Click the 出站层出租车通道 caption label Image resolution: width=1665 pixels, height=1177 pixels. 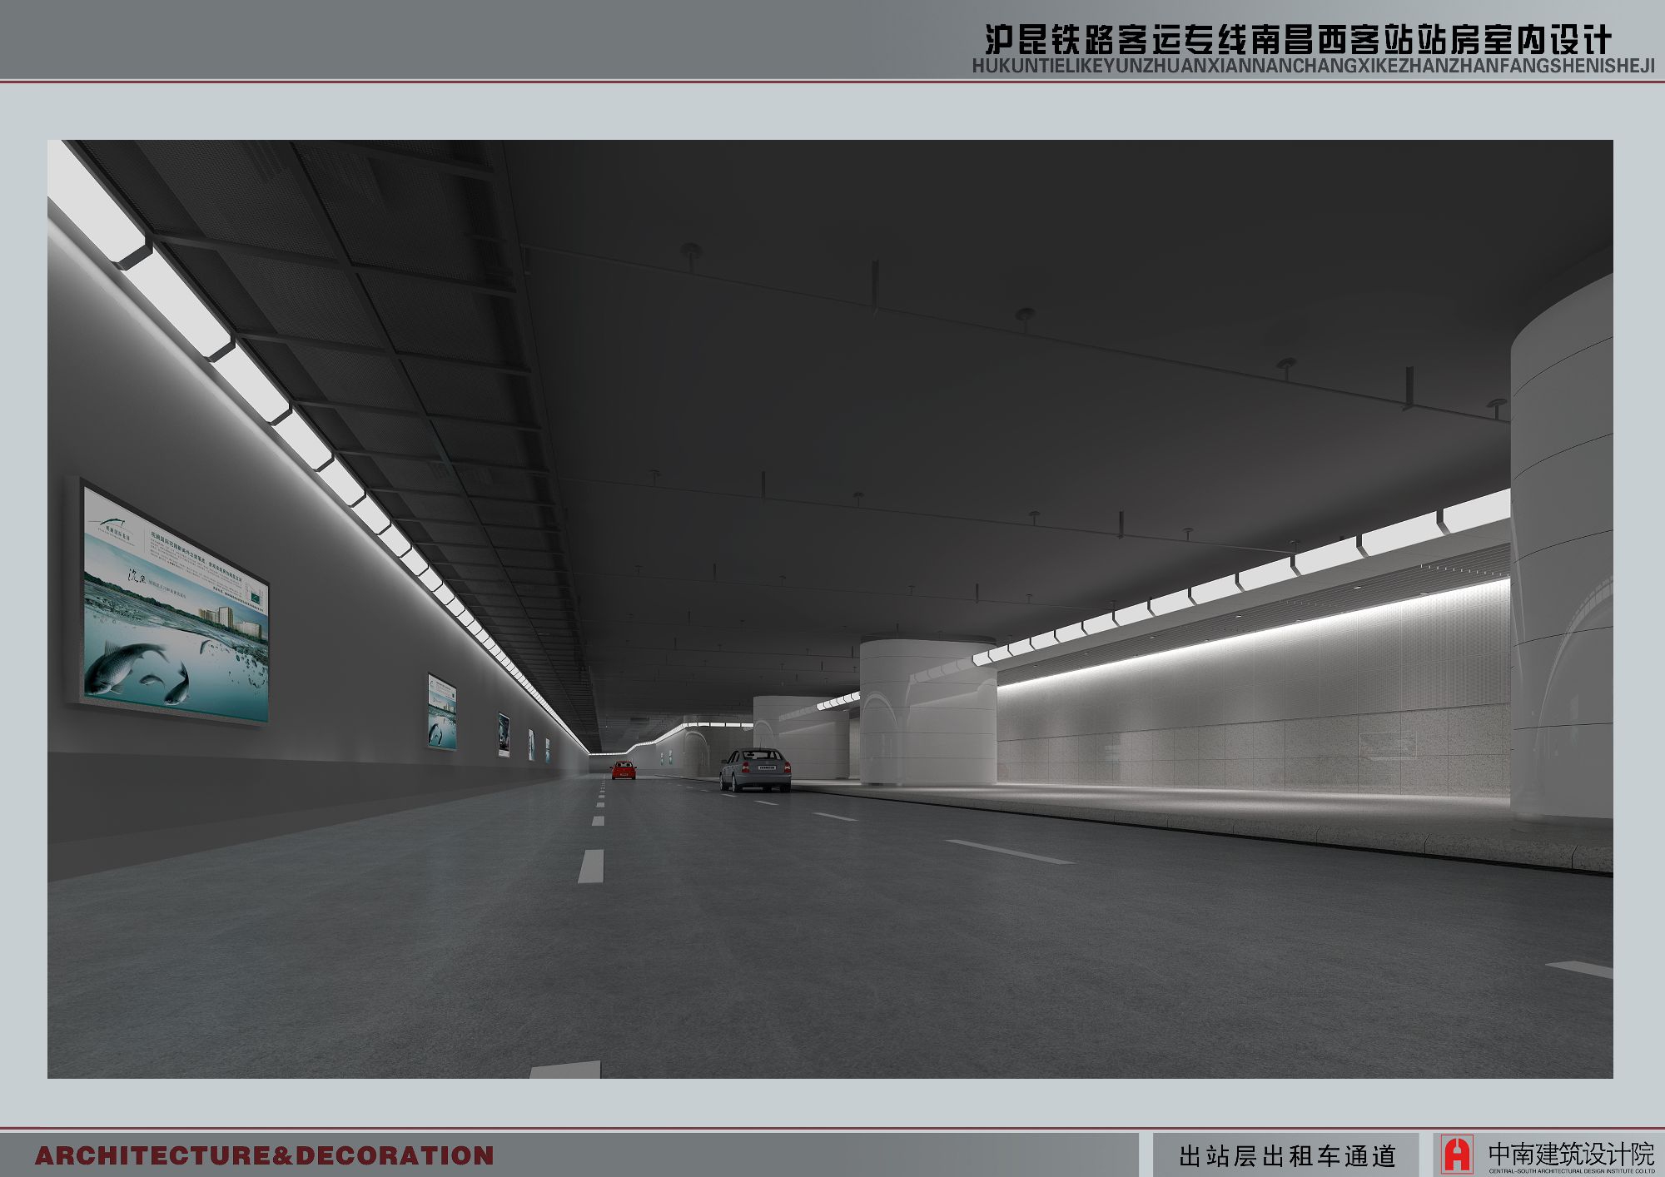pos(1287,1155)
